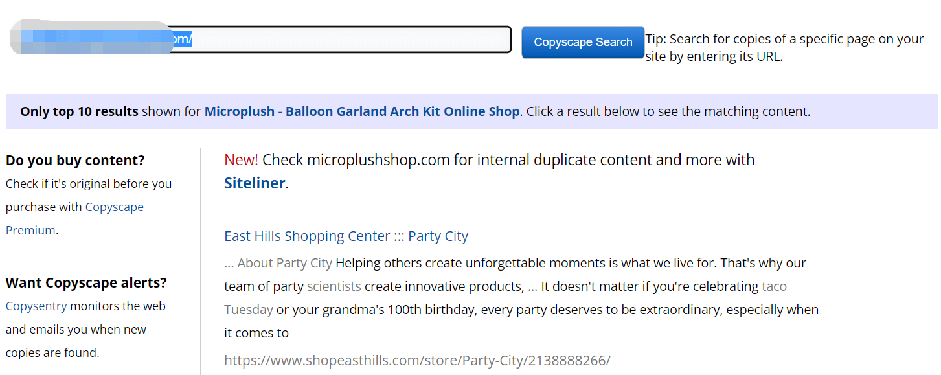Click the gray word "taco" in snippet
Screen dimensions: 941x375
click(775, 286)
